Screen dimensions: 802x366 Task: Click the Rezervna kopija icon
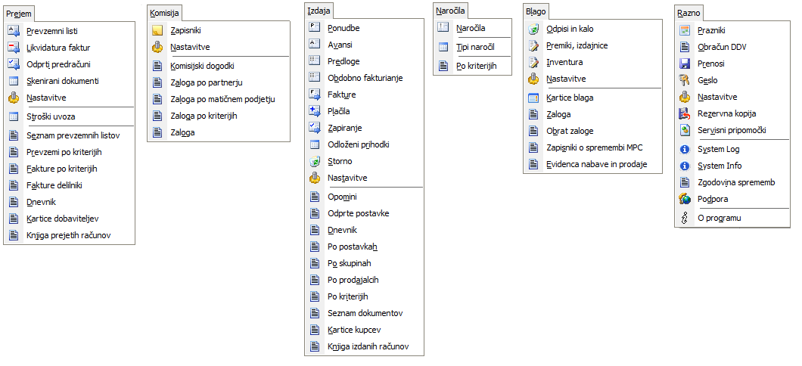coord(685,113)
